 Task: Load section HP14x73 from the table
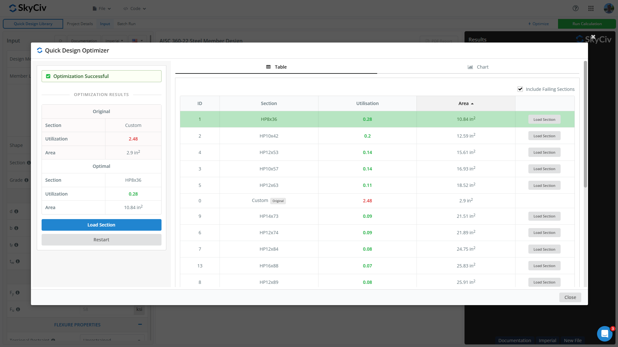click(x=544, y=216)
